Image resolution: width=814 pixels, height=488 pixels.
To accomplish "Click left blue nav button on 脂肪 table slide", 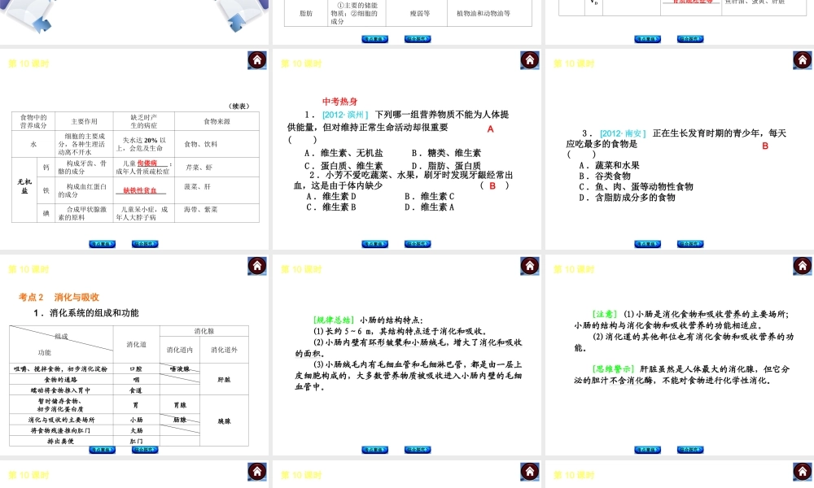I will pos(374,39).
